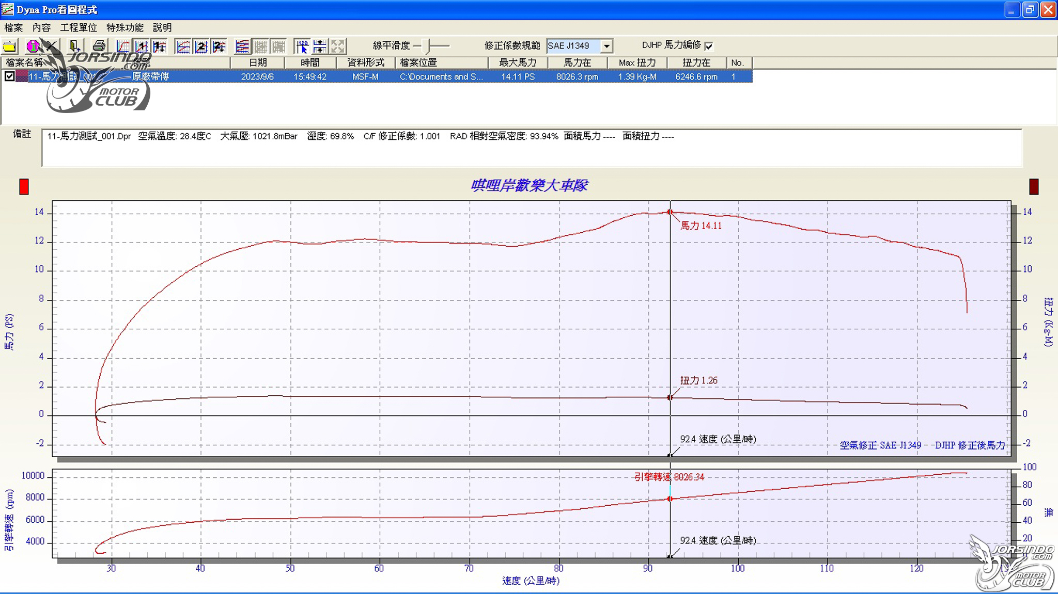The width and height of the screenshot is (1058, 594).
Task: Click the MSF-M data type cell
Action: pyautogui.click(x=365, y=76)
